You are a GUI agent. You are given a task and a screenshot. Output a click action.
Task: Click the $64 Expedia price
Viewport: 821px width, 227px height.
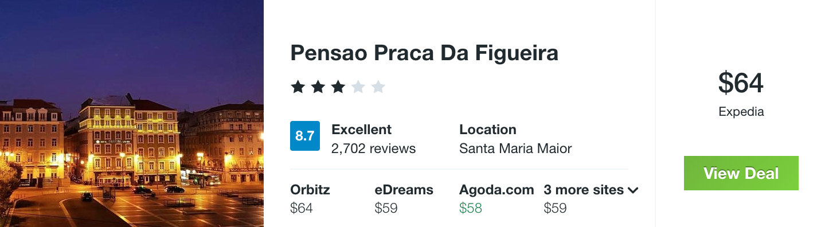pos(741,83)
